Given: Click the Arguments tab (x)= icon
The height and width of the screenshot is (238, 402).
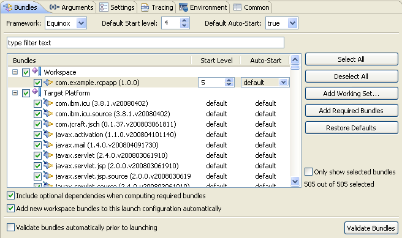Looking at the screenshot, I should coord(55,7).
